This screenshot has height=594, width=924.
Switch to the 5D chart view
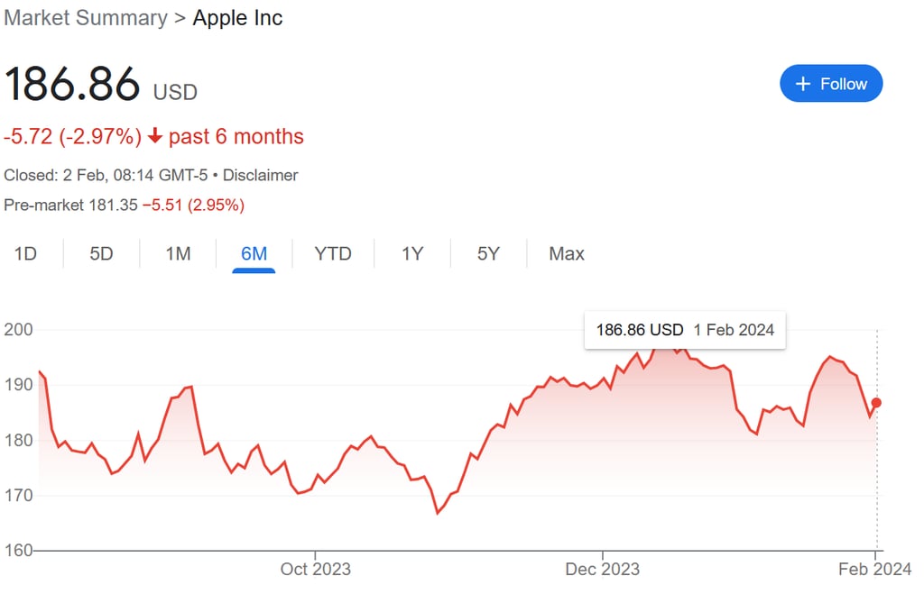[101, 254]
